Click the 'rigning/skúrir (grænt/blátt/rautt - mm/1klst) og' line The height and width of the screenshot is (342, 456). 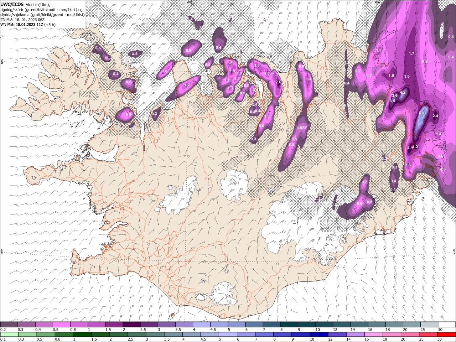[42, 10]
